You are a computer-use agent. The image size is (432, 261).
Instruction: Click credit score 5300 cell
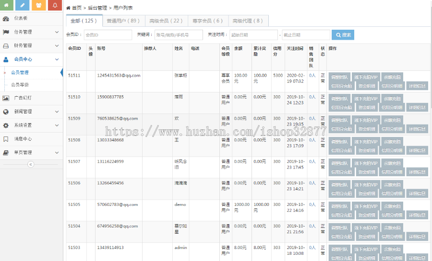coord(278,75)
